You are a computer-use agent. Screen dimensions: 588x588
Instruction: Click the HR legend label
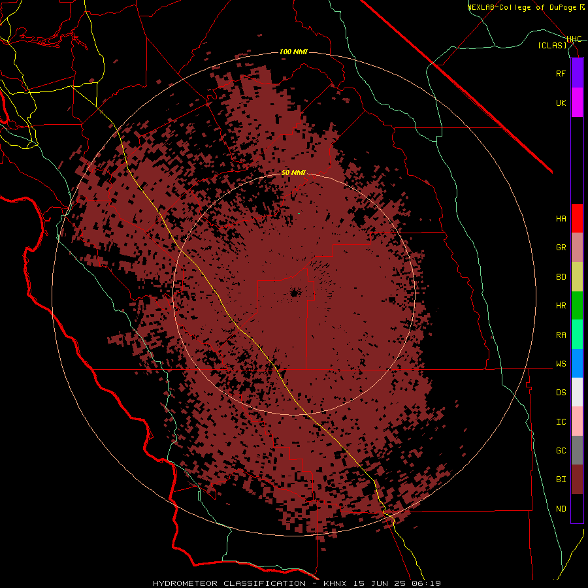point(561,306)
